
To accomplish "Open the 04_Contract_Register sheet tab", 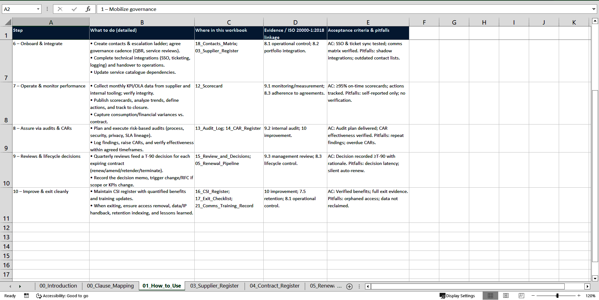I will pos(275,286).
